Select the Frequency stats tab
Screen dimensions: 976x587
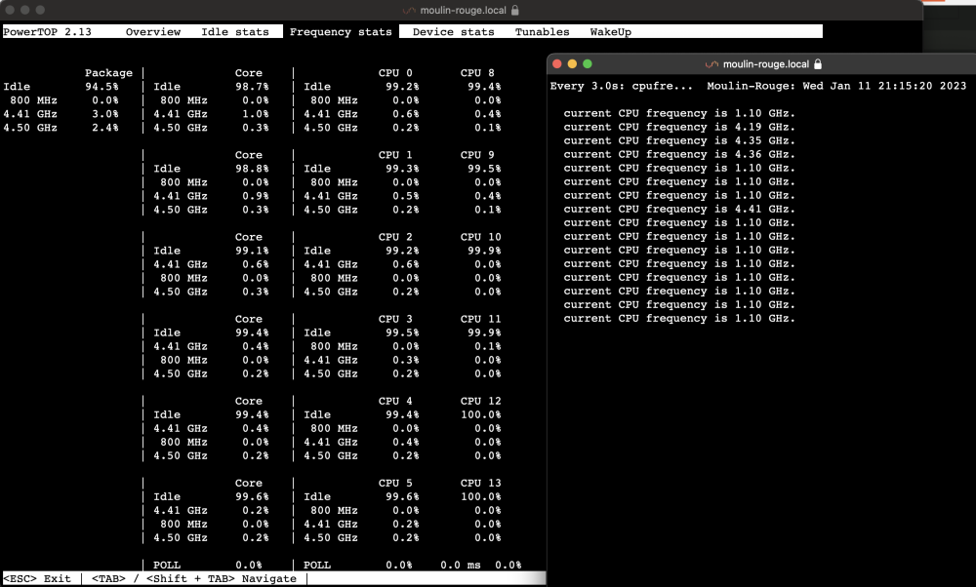(x=341, y=32)
